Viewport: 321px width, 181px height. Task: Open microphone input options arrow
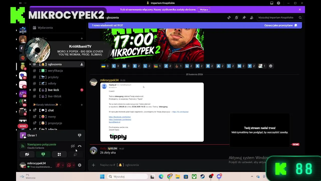[x=63, y=165]
